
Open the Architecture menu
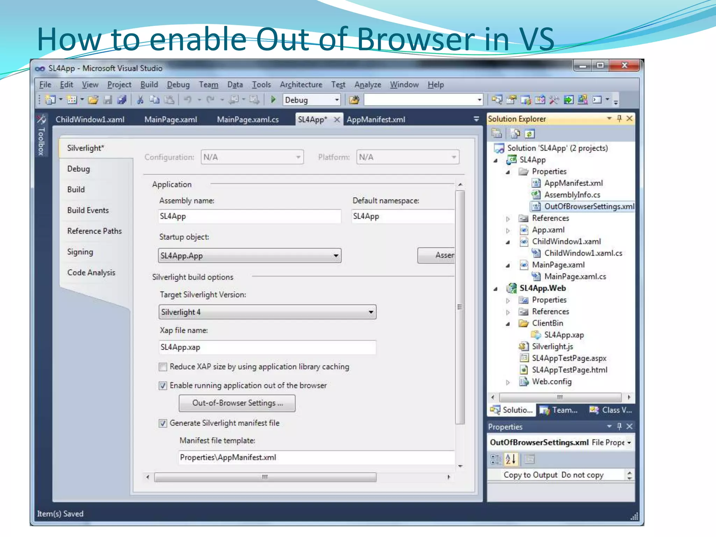point(301,85)
